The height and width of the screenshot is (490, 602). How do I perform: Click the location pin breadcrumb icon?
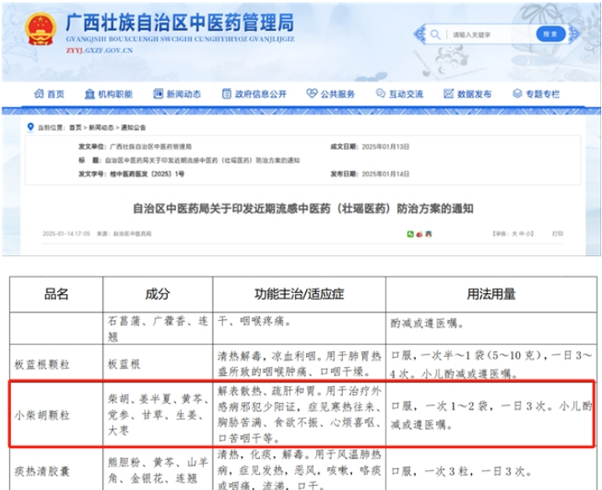(x=31, y=126)
